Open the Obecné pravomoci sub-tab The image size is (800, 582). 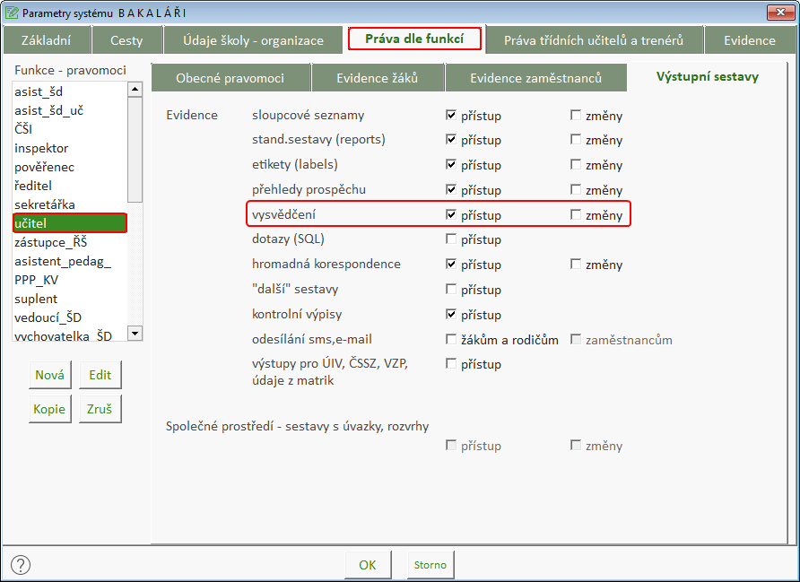click(230, 78)
